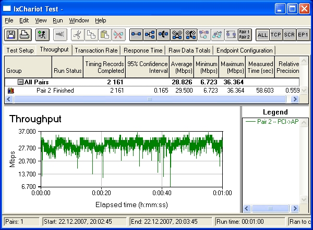Click the Copy icon in toolbar

tap(91, 35)
